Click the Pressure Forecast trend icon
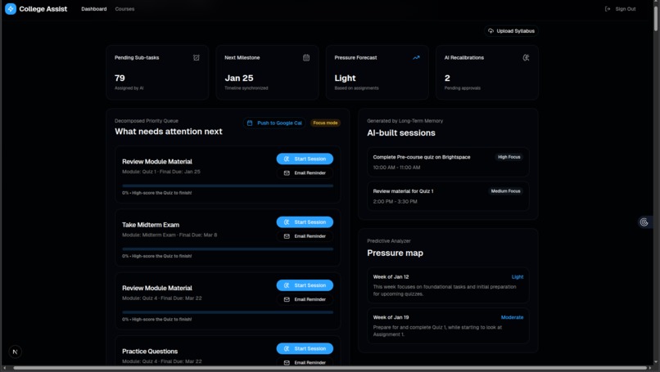Screen dimensions: 660x372 point(416,57)
